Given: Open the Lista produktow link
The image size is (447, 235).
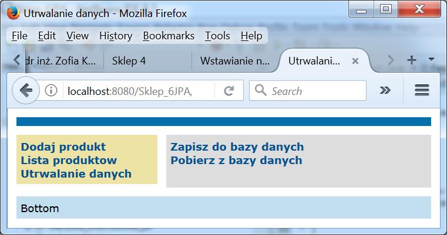Looking at the screenshot, I should [69, 160].
